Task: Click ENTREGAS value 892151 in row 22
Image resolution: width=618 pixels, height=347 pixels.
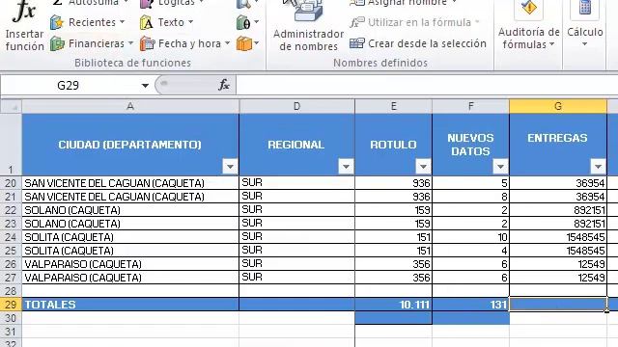Action: 558,210
